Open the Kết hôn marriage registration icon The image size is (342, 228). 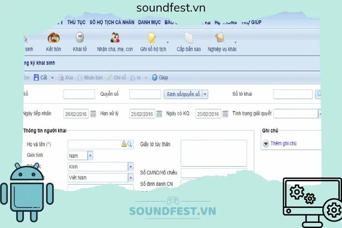pos(54,39)
